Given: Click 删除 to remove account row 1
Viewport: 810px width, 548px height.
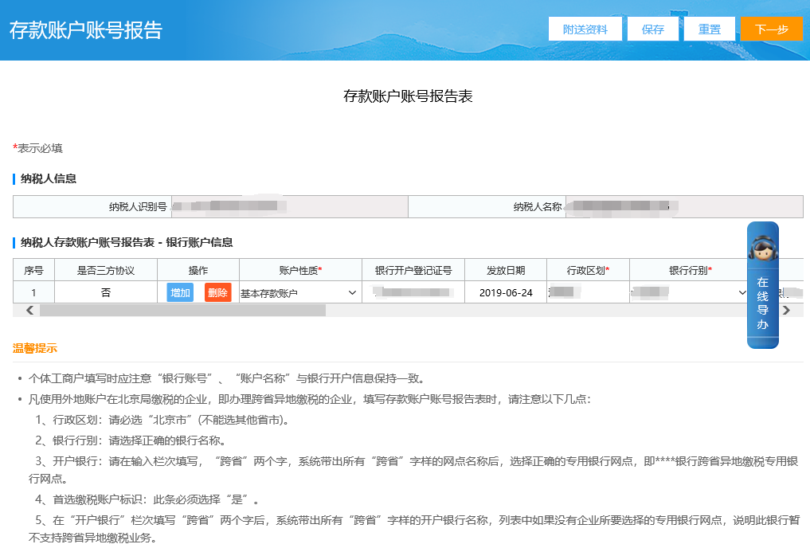Looking at the screenshot, I should coord(217,292).
